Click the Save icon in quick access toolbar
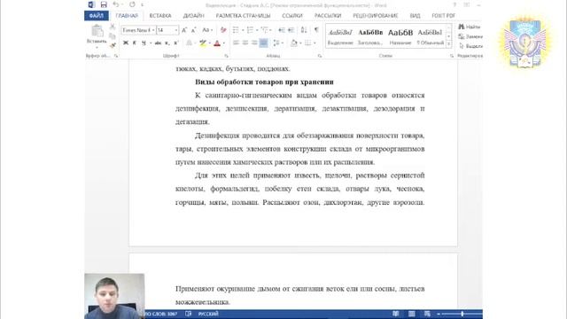Screen dimensions: 567x319 (x=104, y=4)
